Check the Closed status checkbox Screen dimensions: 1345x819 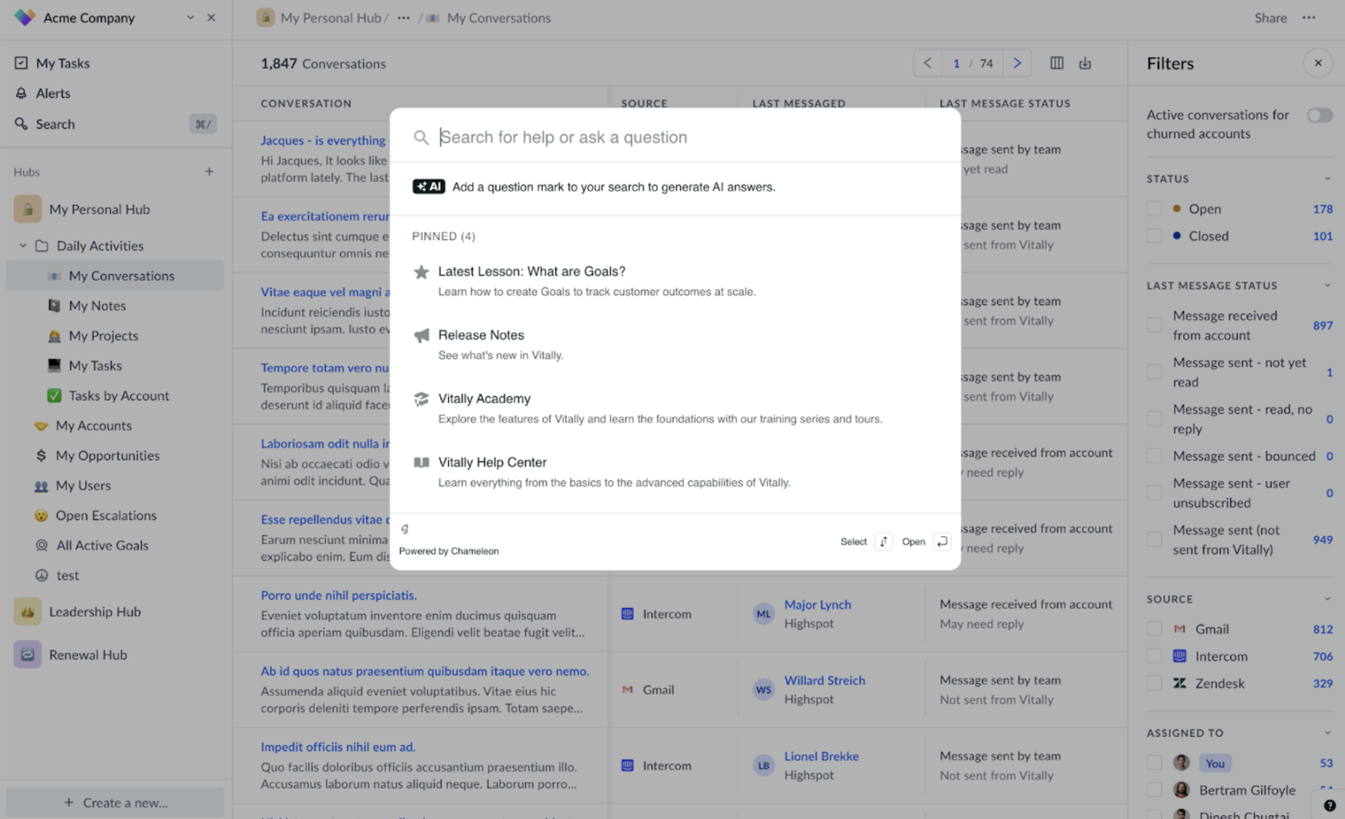coord(1154,235)
